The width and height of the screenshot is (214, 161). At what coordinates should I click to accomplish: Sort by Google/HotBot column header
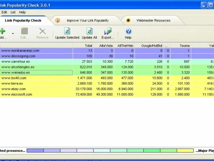tap(149, 46)
